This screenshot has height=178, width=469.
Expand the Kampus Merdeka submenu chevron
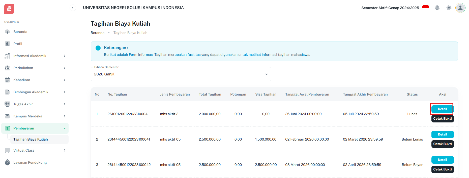point(65,116)
